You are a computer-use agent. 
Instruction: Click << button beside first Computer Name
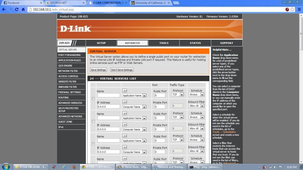click(125, 102)
